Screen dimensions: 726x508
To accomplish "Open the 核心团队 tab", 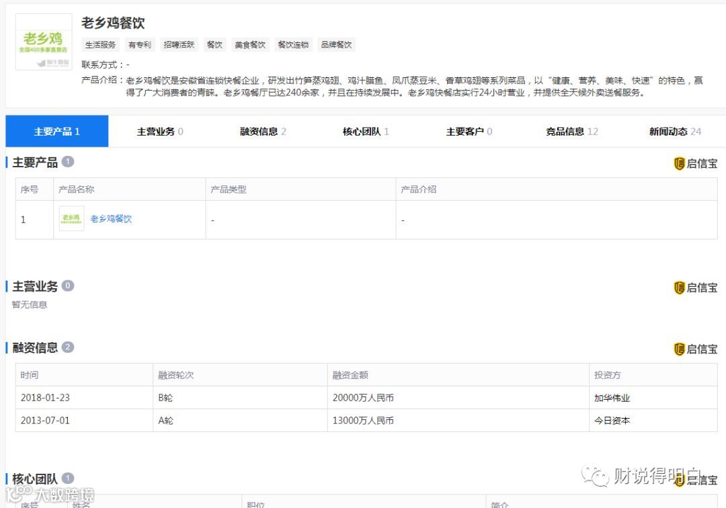I will coord(366,132).
